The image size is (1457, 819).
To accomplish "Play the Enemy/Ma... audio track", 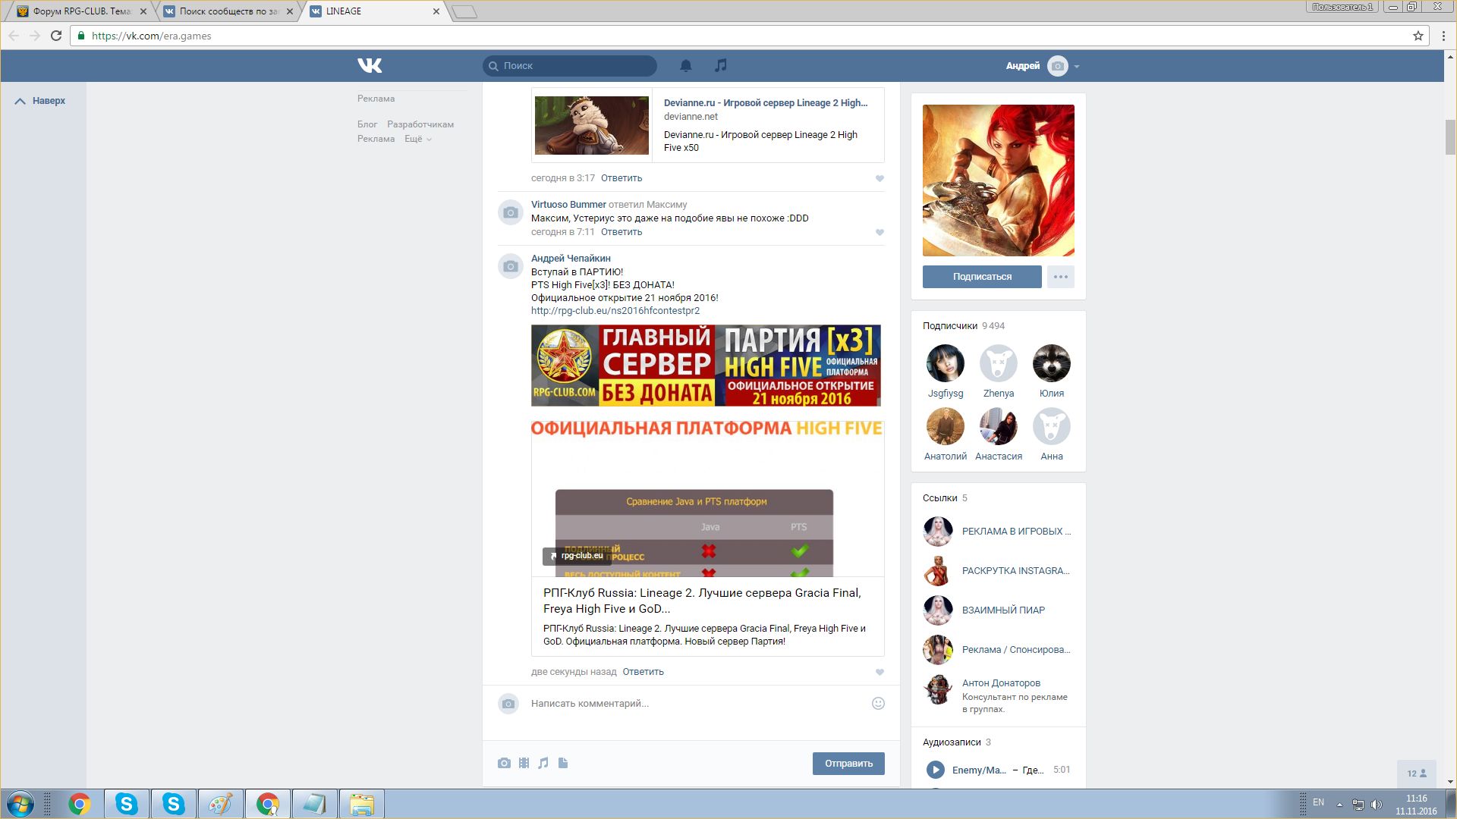I will [x=935, y=770].
